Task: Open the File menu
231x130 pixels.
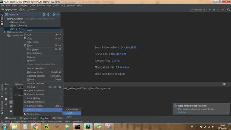Action: pyautogui.click(x=3, y=6)
